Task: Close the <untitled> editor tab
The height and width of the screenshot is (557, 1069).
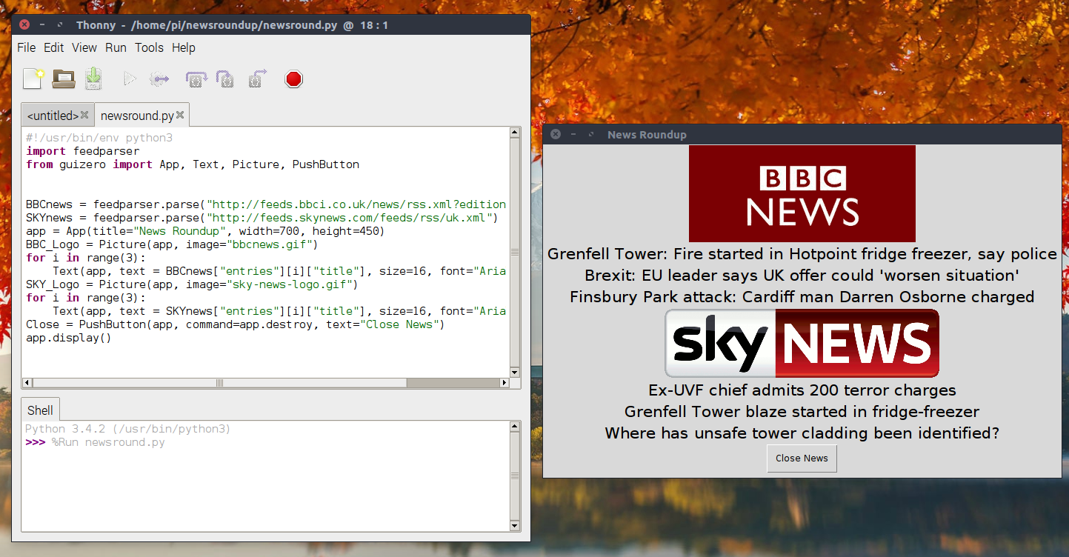Action: point(84,116)
